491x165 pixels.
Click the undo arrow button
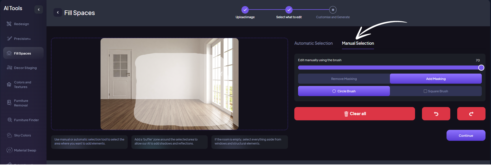[436, 114]
